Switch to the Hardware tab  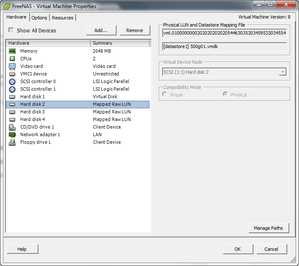coord(16,17)
